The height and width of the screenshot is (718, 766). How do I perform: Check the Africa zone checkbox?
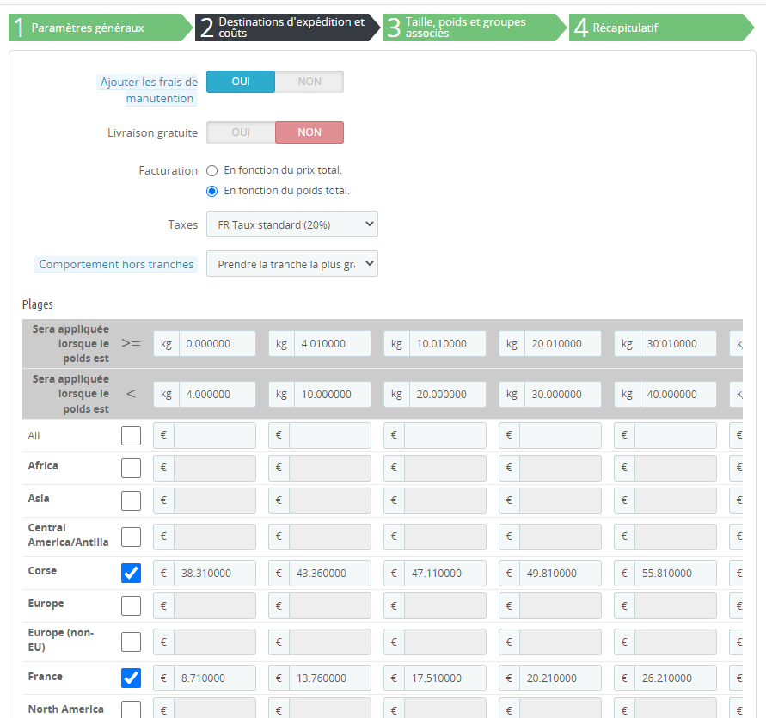131,469
